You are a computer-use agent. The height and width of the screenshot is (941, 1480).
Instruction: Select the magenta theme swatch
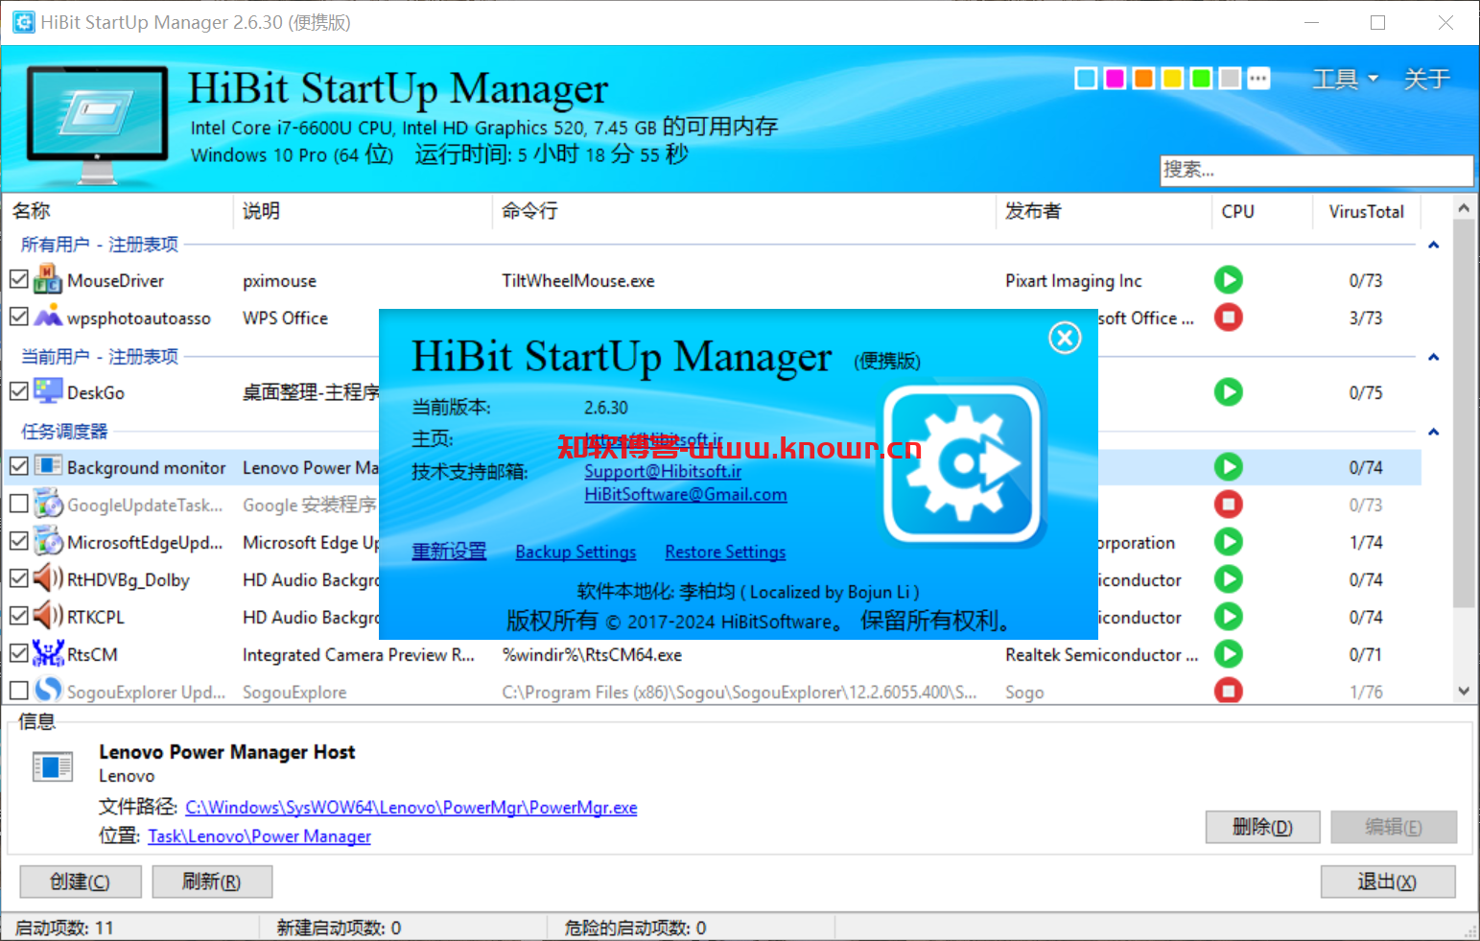1115,79
